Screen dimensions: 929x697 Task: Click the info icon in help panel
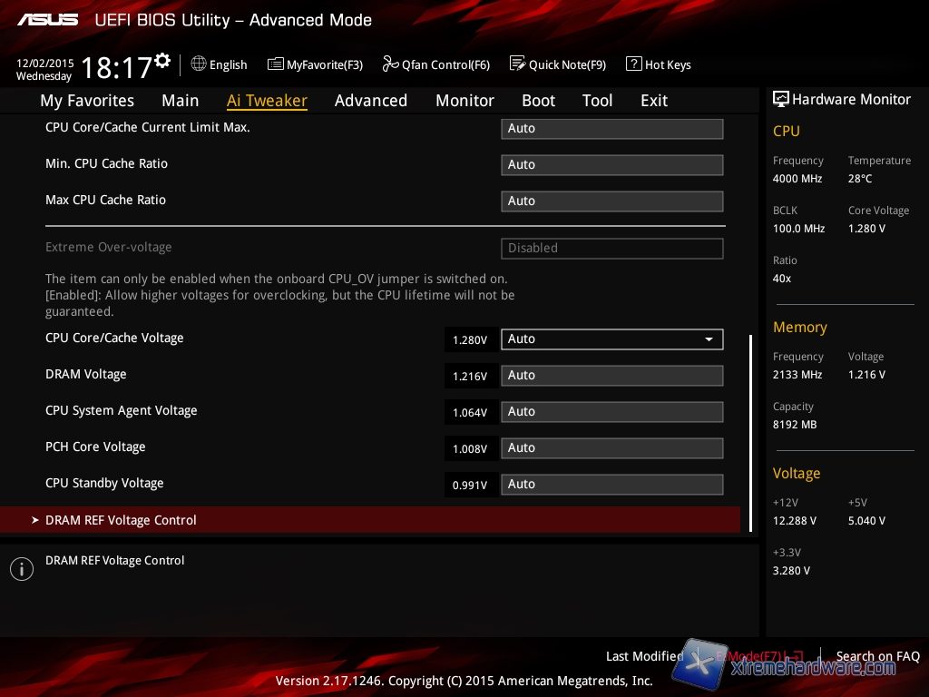[x=21, y=569]
